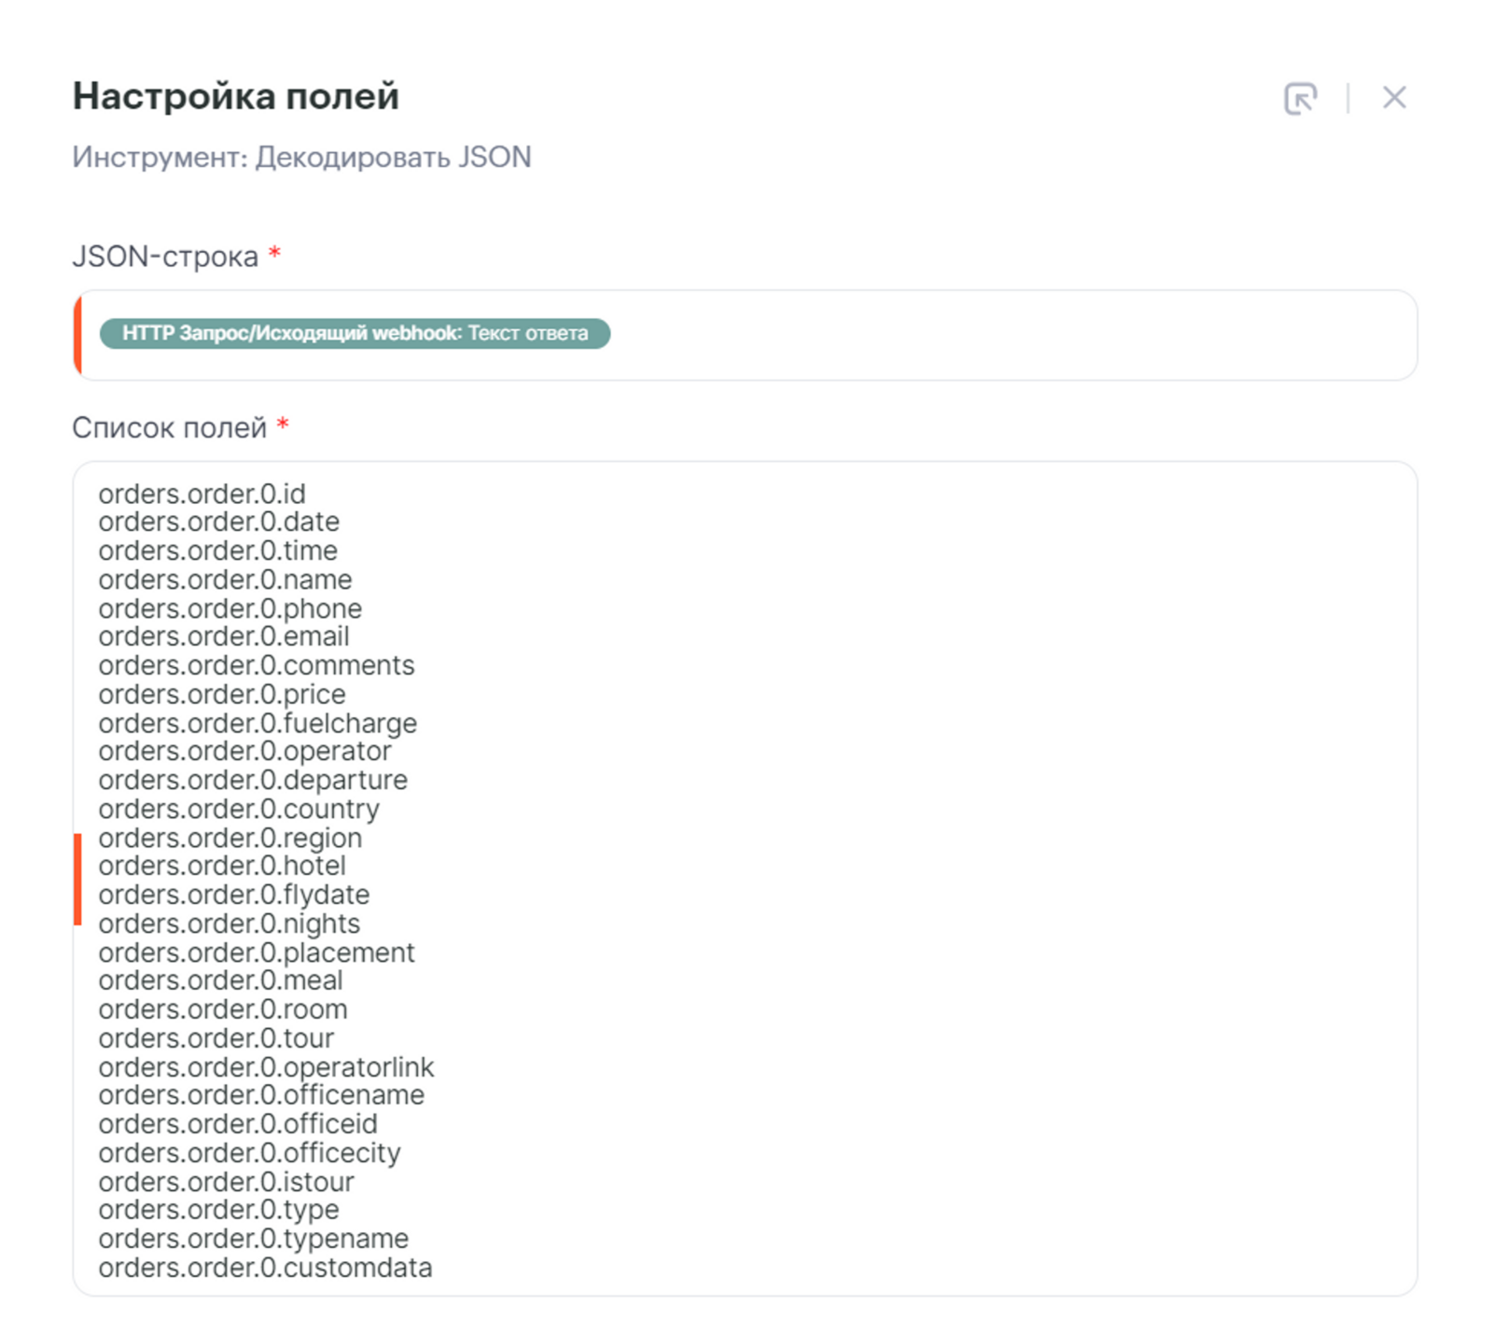Click the HTTP Запрос/Исходящий webhook variable tag
1493x1333 pixels.
[x=355, y=334]
